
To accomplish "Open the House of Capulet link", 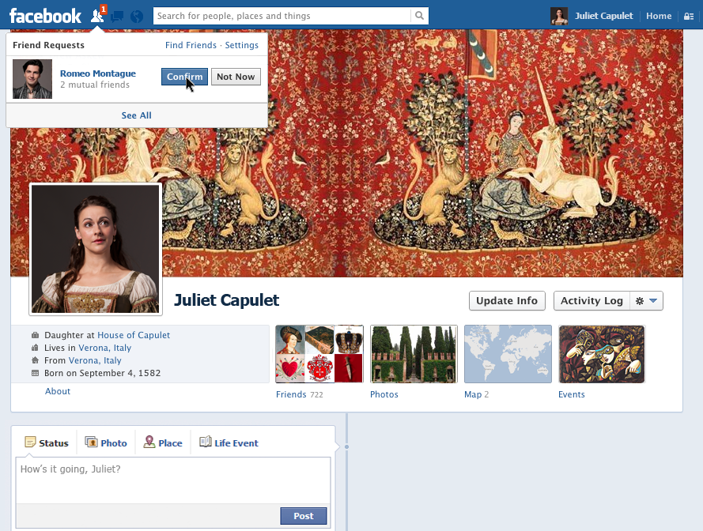I will 134,335.
